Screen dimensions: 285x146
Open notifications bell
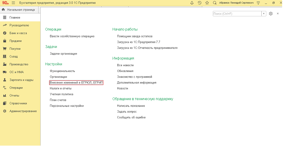click(192, 3)
